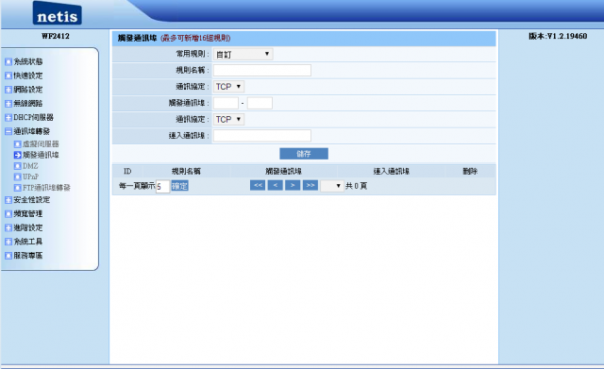
Task: Go to previous page with < button
Action: (x=275, y=186)
